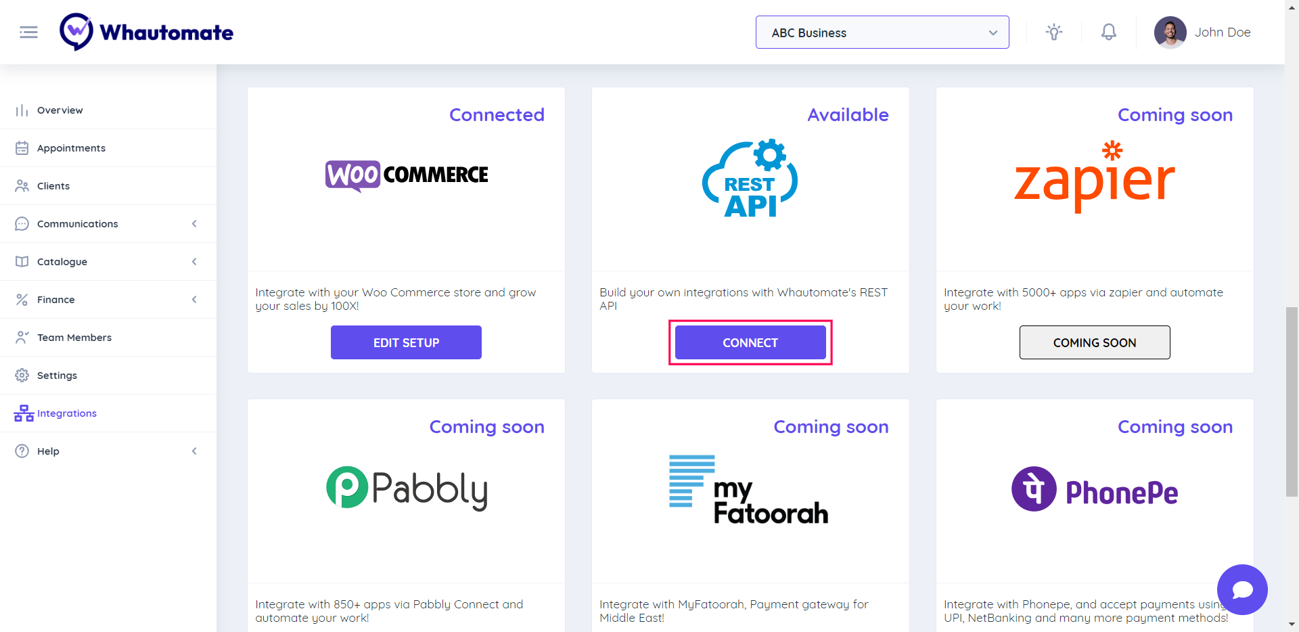Click the Settings gear icon
This screenshot has height=632, width=1299.
point(22,376)
